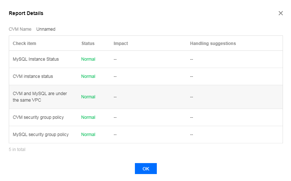291x181 pixels.
Task: Click the CVM security group policy item
Action: [x=38, y=117]
